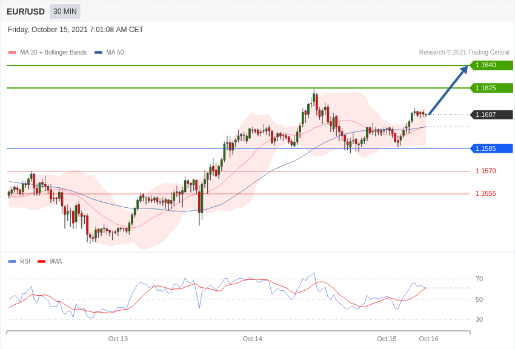
Task: Click the Oct 13 date axis marker
Action: coord(118,339)
